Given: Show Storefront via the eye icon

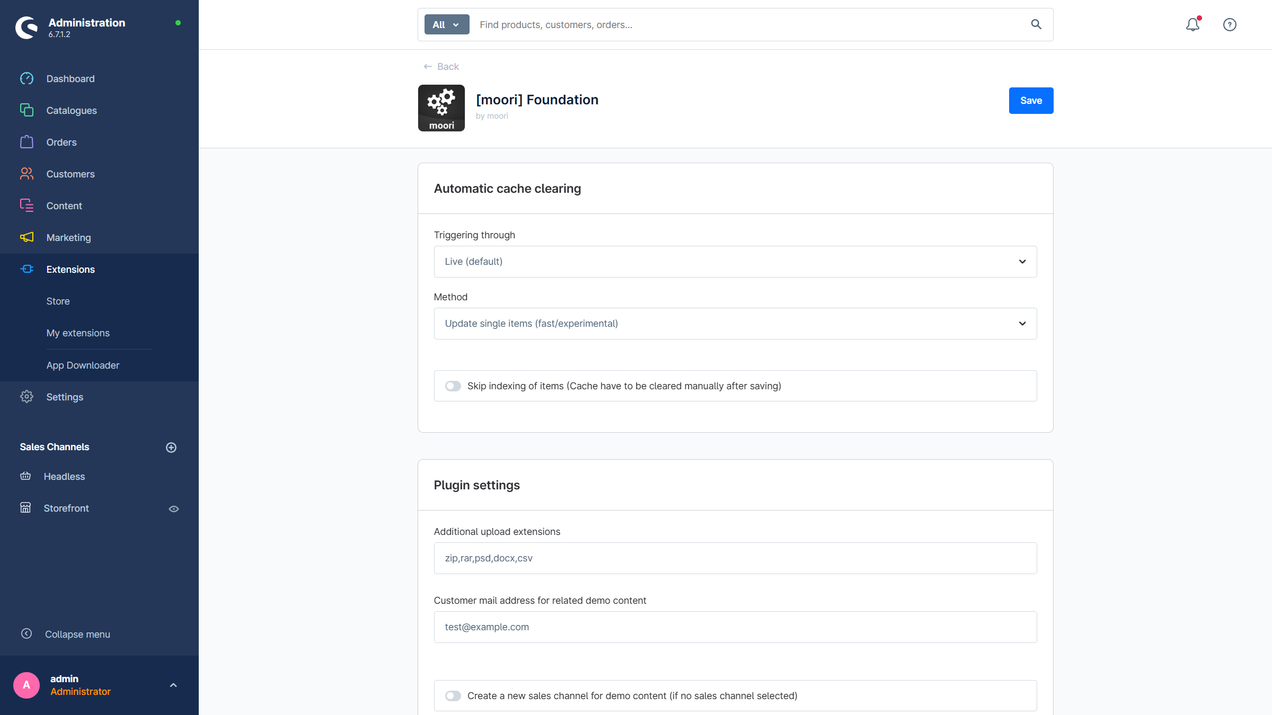Looking at the screenshot, I should pos(174,509).
